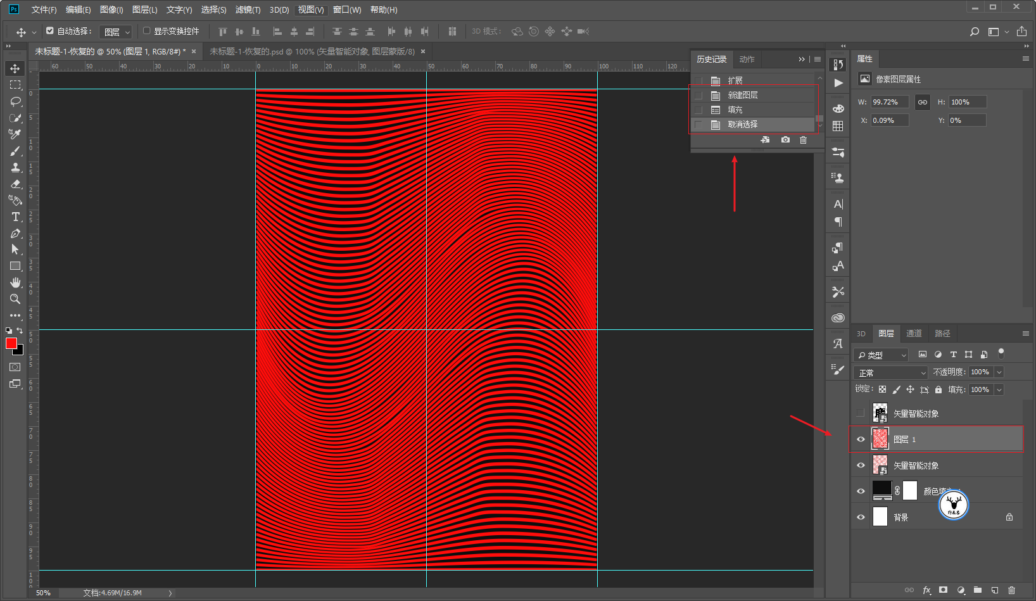
Task: Switch to the 通道 tab
Action: [914, 334]
